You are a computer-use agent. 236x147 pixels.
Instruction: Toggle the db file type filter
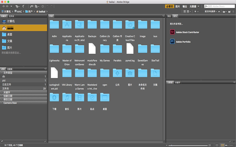[x=24, y=76]
